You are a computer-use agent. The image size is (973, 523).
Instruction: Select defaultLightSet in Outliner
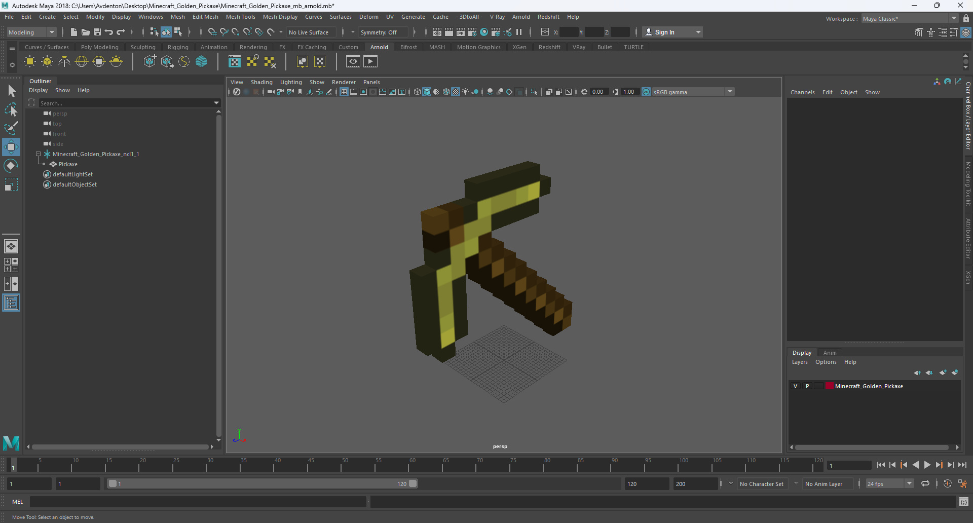click(x=72, y=174)
